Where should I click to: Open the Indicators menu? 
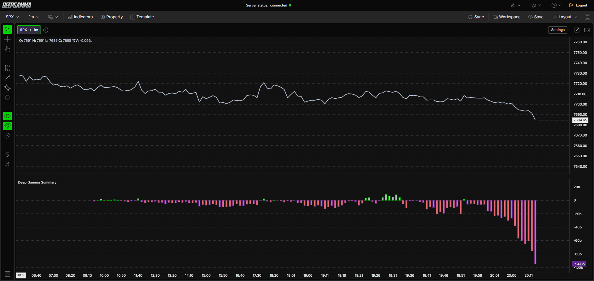pyautogui.click(x=80, y=17)
